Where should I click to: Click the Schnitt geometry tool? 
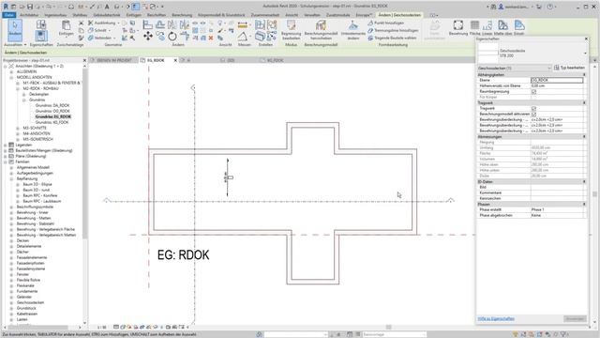97,30
